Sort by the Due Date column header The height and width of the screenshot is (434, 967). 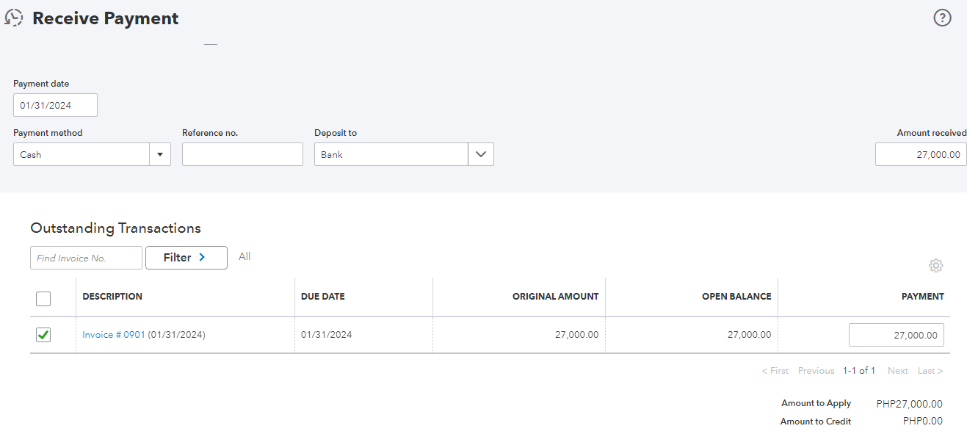click(323, 297)
